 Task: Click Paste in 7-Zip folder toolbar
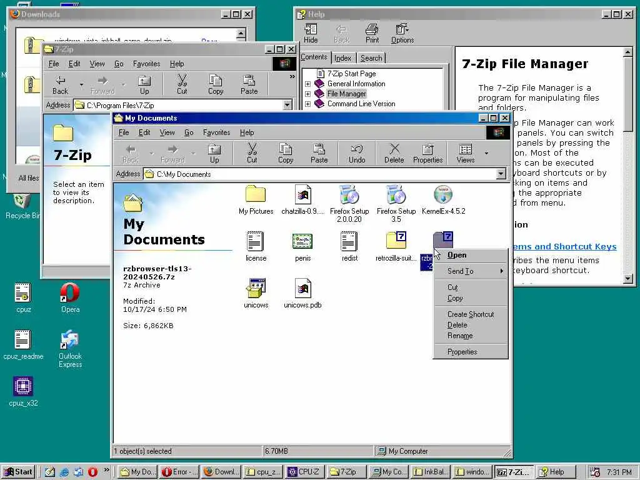coord(249,85)
